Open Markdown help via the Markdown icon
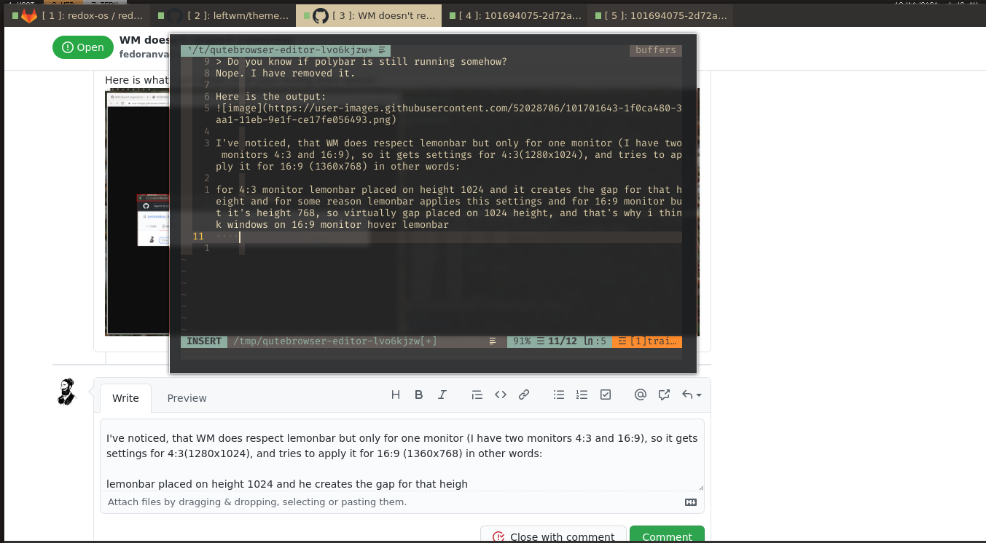The width and height of the screenshot is (986, 543). (690, 502)
